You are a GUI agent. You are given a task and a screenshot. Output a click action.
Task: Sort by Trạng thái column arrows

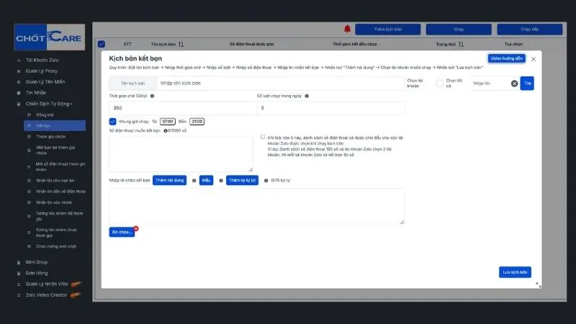(x=461, y=44)
